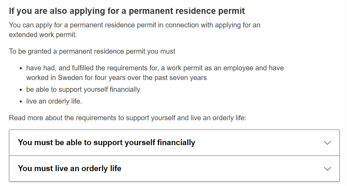The width and height of the screenshot is (347, 186).
Task: Click bullet text "live an orderly life."
Action: [54, 101]
